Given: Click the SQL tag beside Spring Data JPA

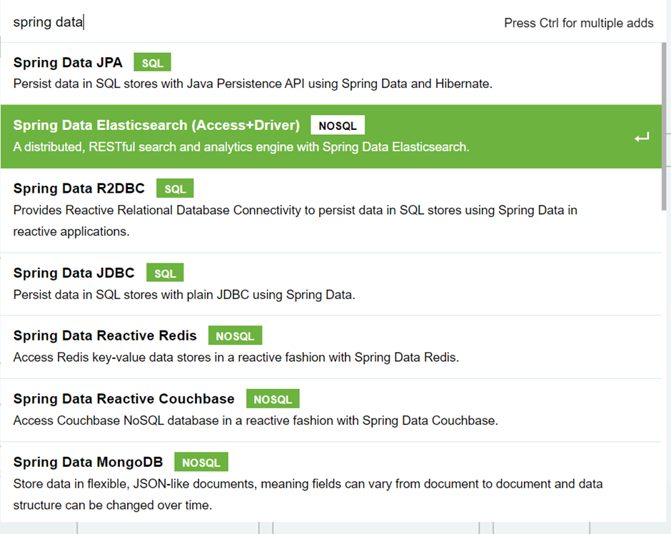Looking at the screenshot, I should pos(152,63).
